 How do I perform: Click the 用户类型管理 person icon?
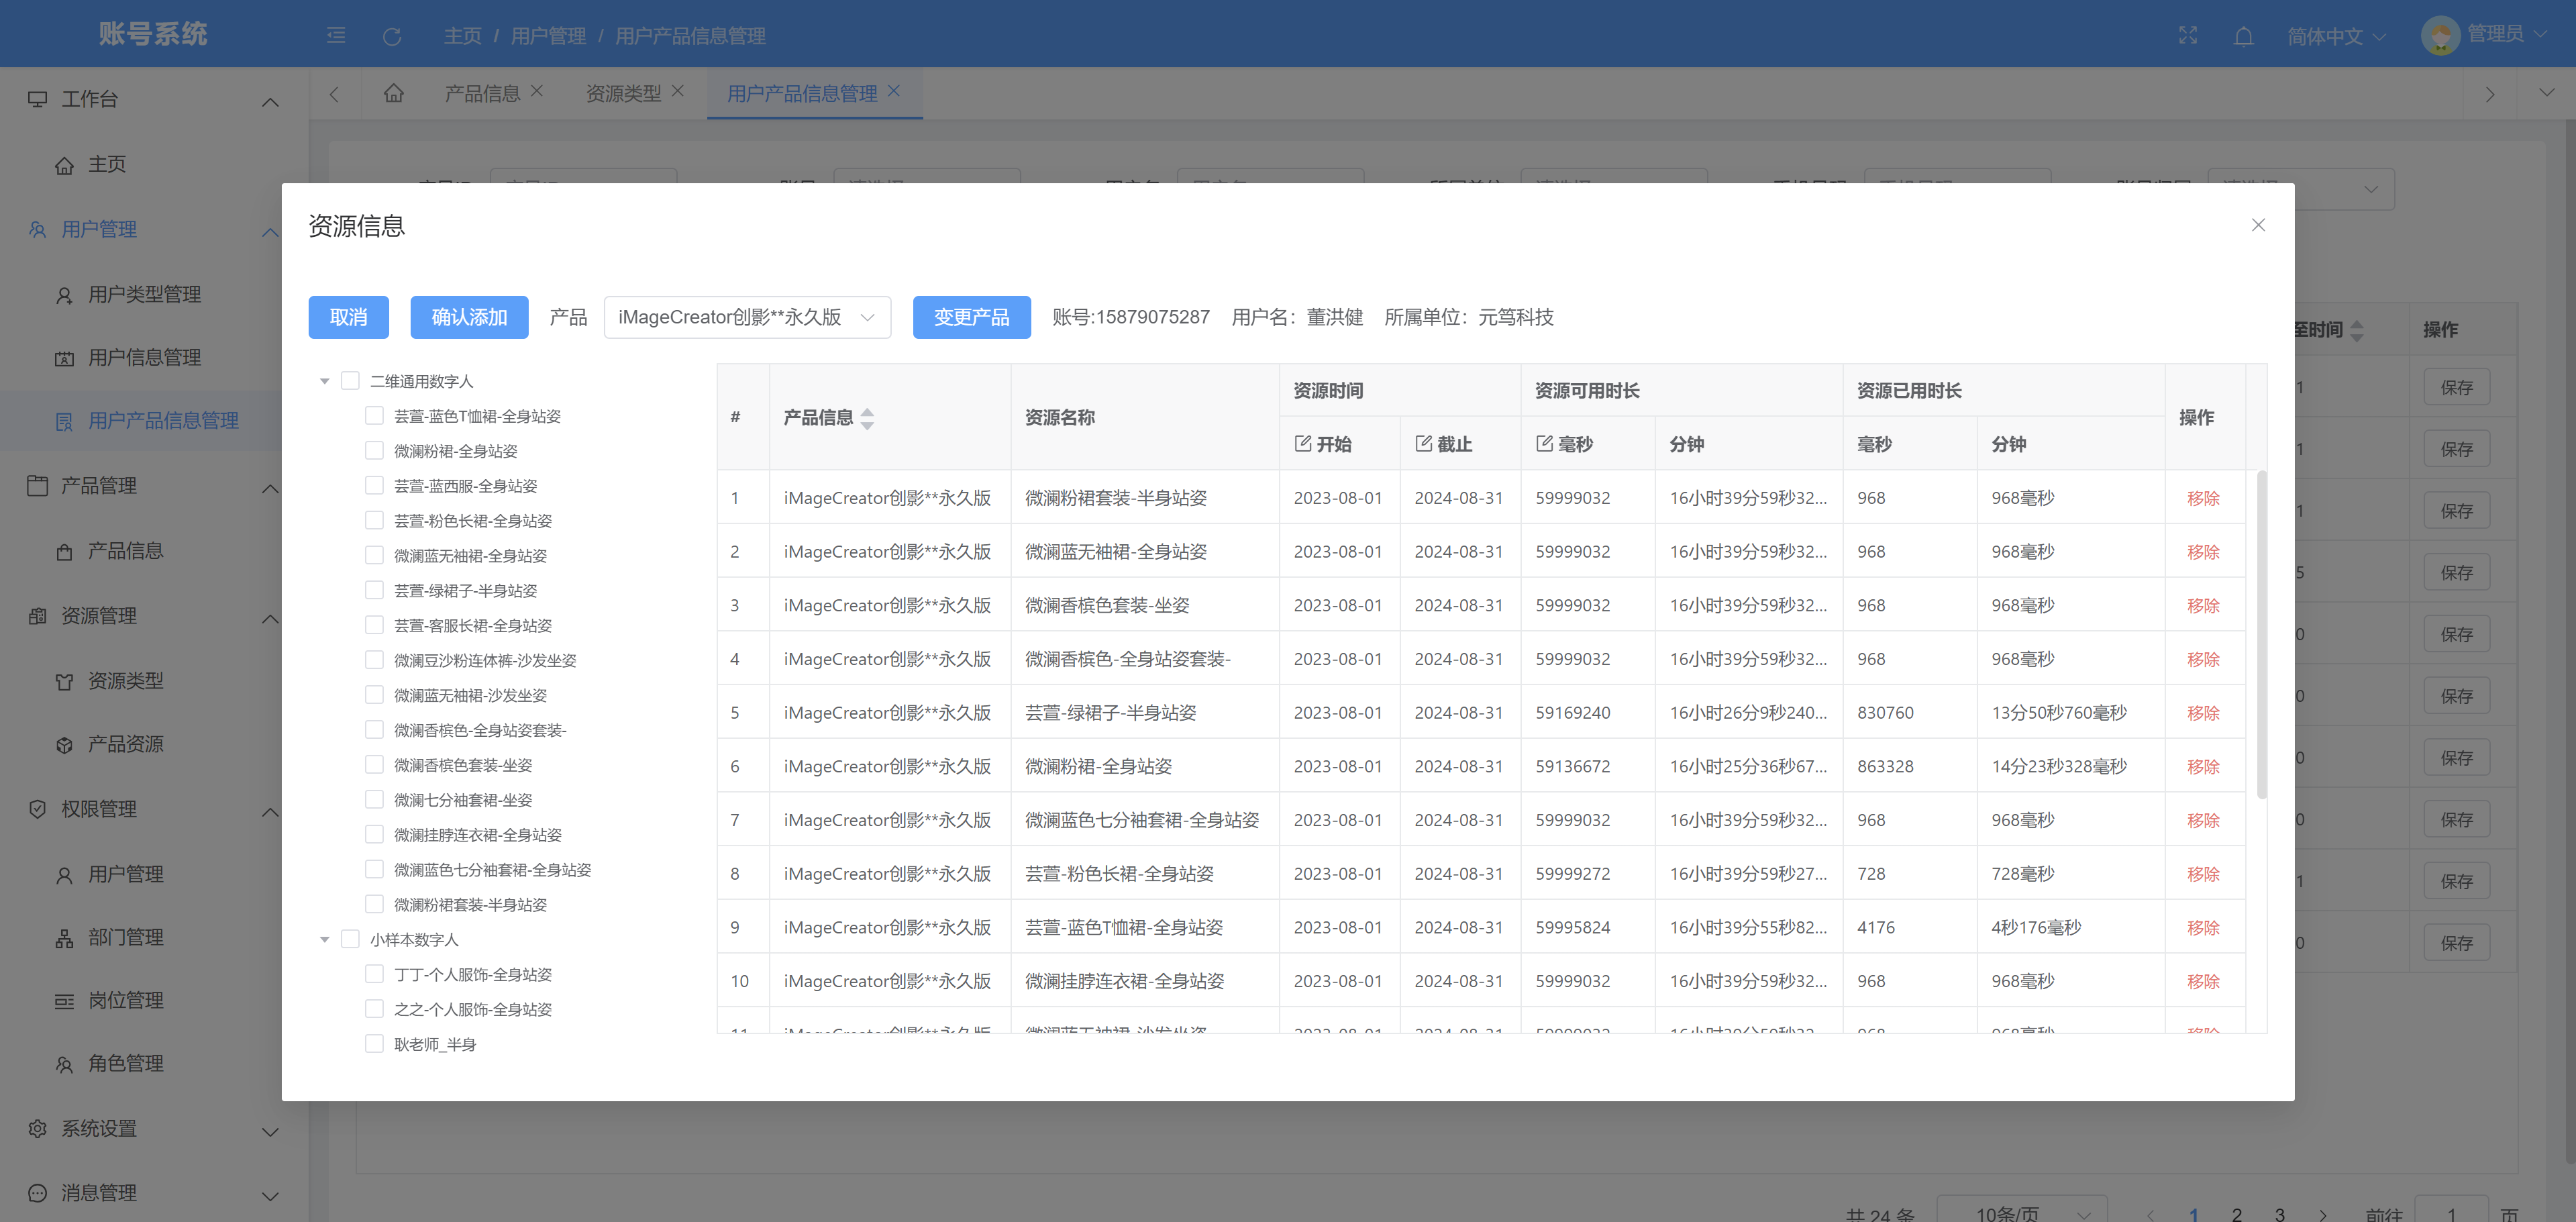(x=64, y=295)
